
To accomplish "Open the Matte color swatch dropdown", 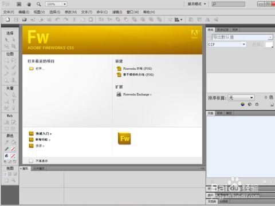I will coord(269,45).
